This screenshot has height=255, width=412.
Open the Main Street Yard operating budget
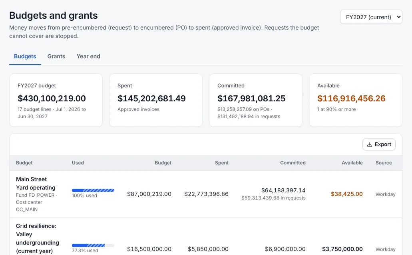tap(36, 184)
